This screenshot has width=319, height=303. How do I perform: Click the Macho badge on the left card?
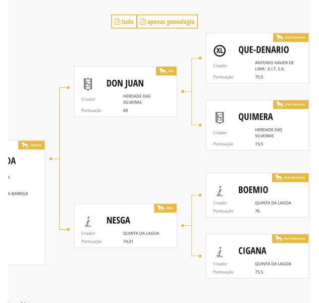[x=32, y=145]
